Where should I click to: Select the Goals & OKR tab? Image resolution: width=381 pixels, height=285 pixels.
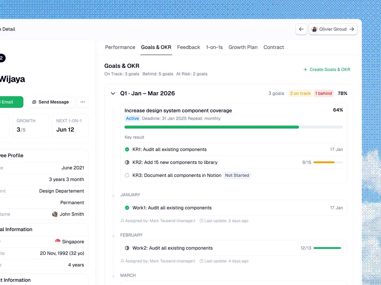(156, 47)
